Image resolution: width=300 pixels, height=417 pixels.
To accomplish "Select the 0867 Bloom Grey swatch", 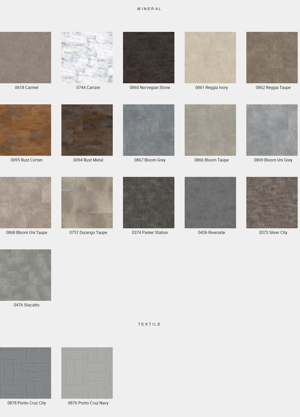I will coord(149,130).
